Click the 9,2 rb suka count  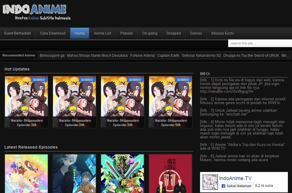pos(264,186)
